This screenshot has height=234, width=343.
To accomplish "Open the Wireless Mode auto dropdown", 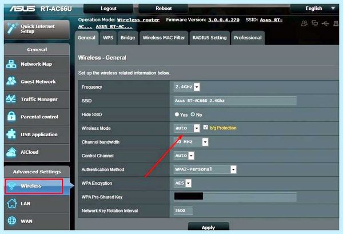I will coord(186,128).
